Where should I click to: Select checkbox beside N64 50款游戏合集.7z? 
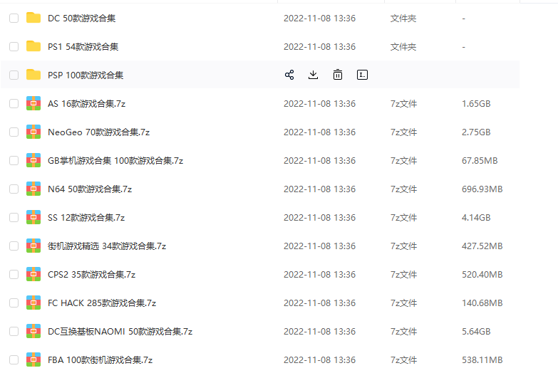coord(14,189)
